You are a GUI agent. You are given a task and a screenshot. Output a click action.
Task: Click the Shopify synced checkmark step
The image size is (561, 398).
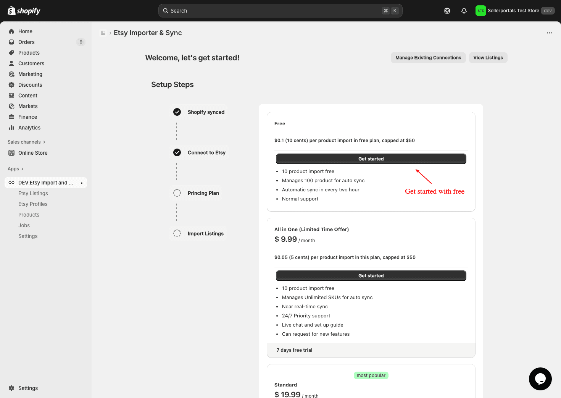(177, 112)
